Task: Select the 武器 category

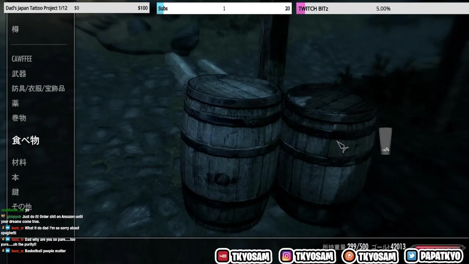Action: (19, 74)
